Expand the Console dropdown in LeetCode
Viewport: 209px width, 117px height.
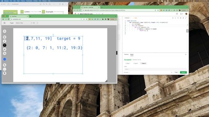pyautogui.click(x=126, y=72)
